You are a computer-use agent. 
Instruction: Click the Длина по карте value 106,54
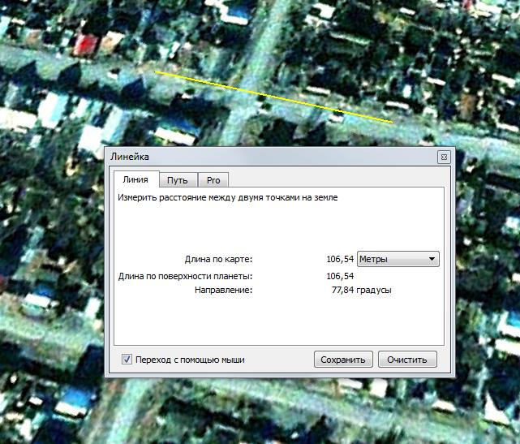[x=339, y=259]
